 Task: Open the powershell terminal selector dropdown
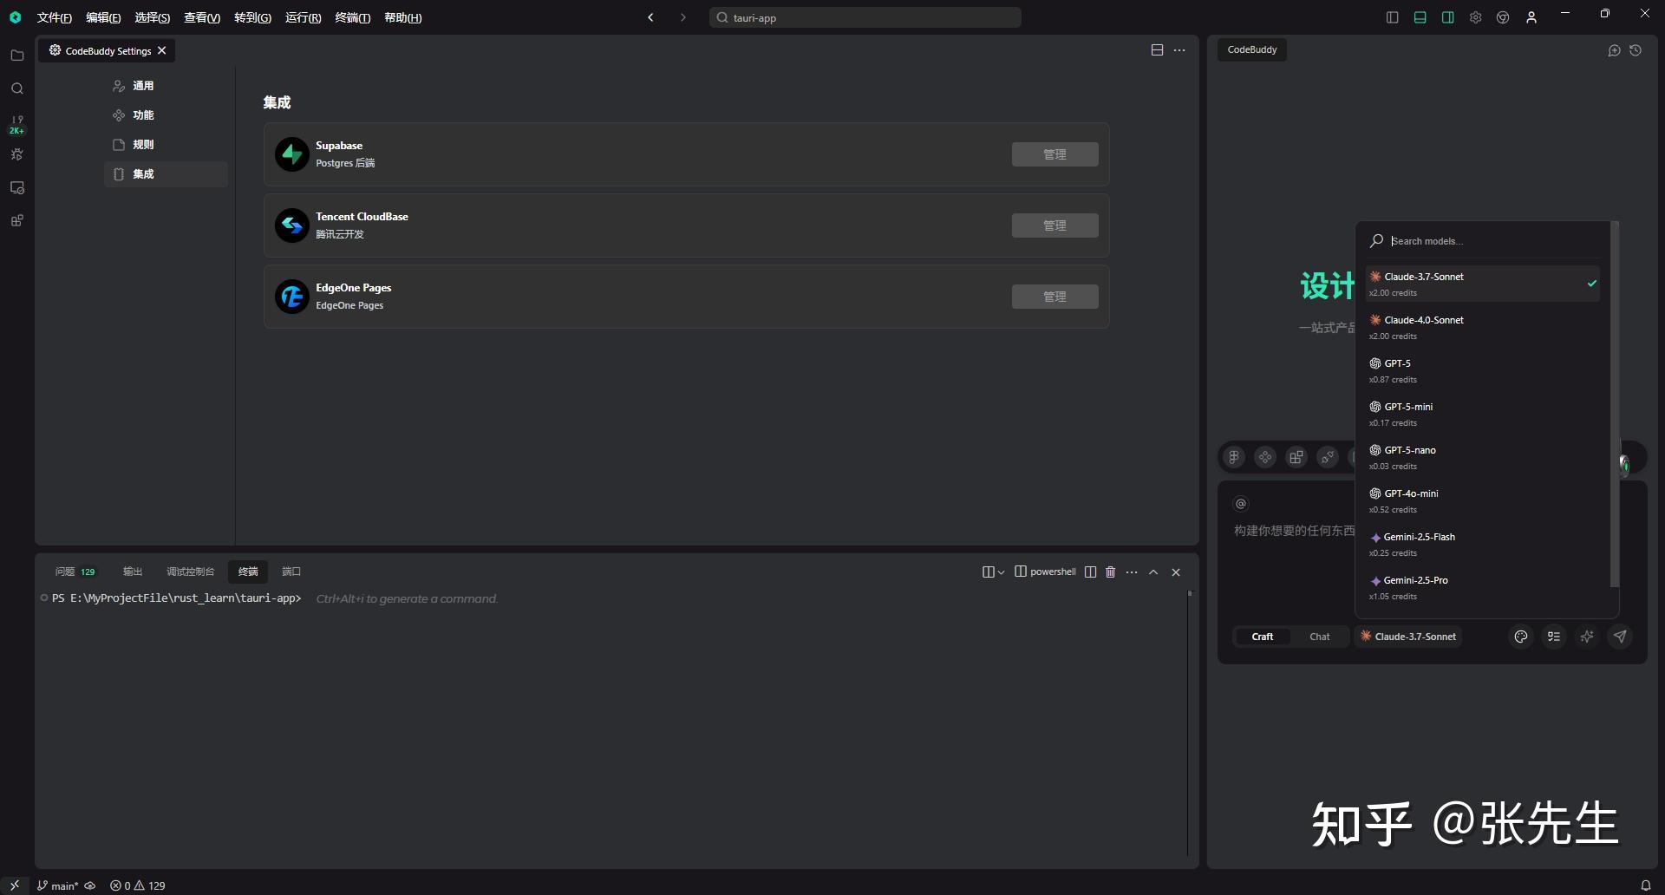[1044, 572]
